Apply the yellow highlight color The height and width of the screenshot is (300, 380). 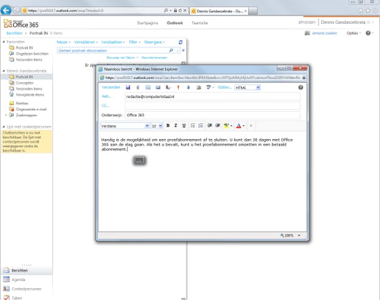pos(227,125)
